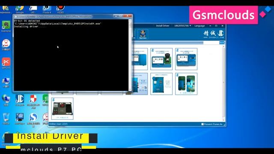Click the JC window resize grip corner
Viewport: 274px width, 154px height.
pyautogui.click(x=224, y=124)
